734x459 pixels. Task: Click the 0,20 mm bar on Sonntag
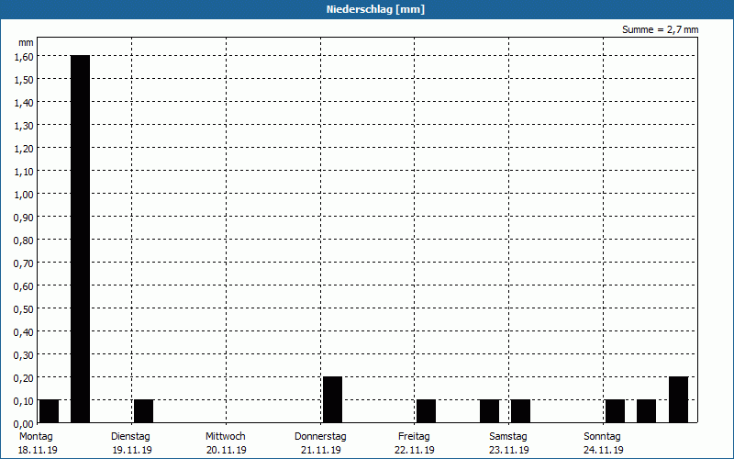click(x=679, y=399)
